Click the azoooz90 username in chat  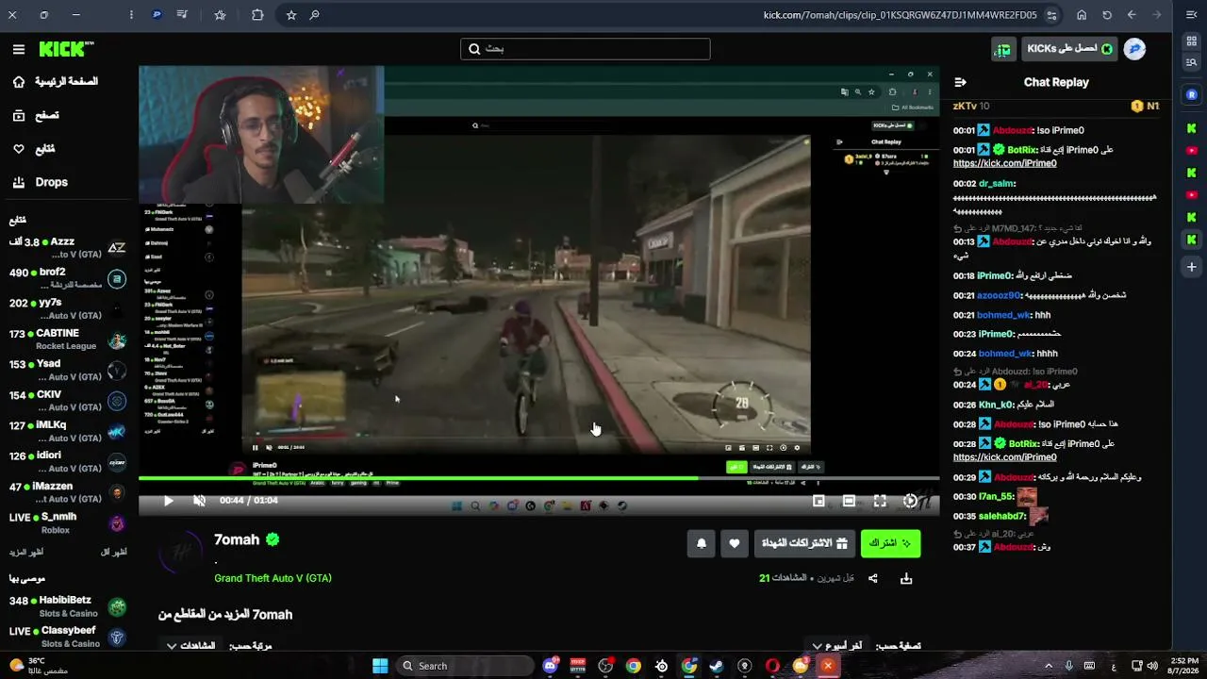pos(1000,295)
